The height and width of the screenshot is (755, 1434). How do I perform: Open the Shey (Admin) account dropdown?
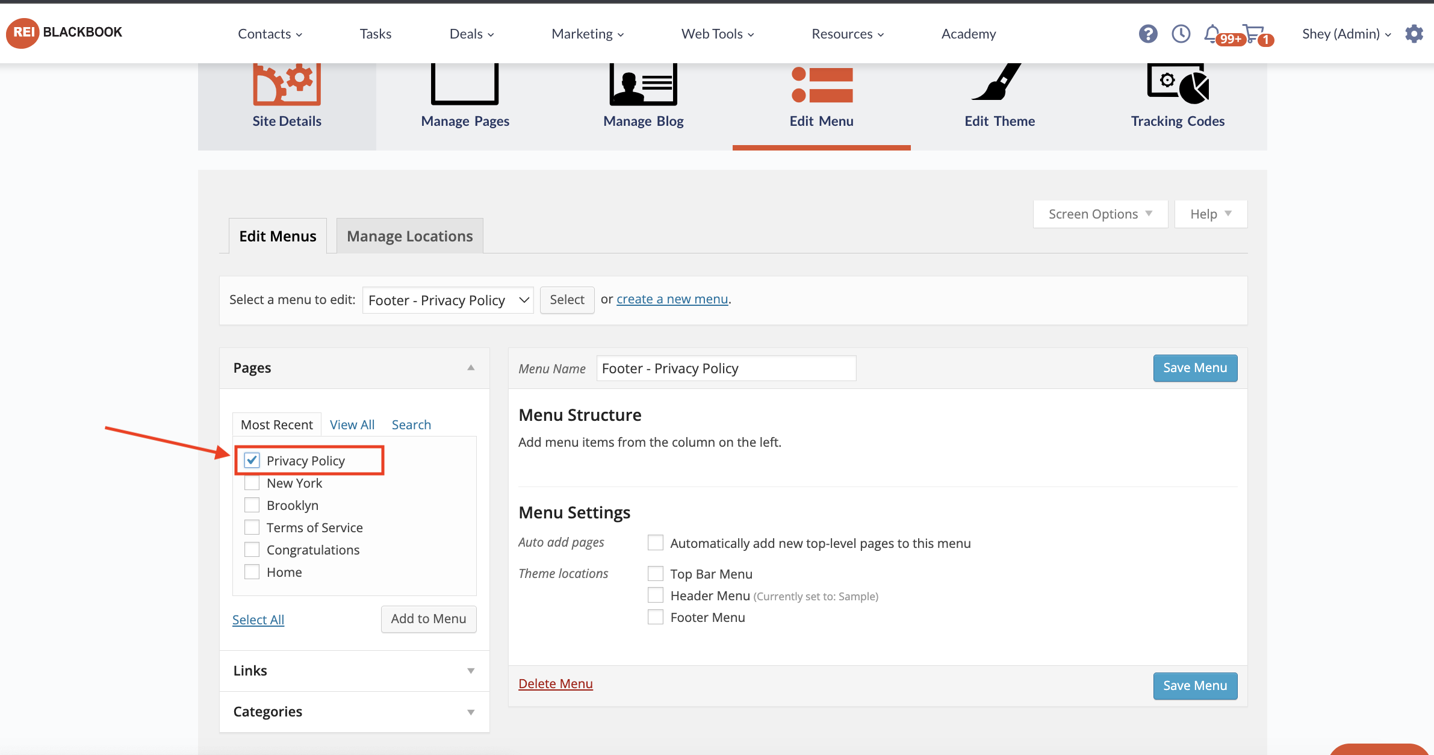pos(1346,34)
